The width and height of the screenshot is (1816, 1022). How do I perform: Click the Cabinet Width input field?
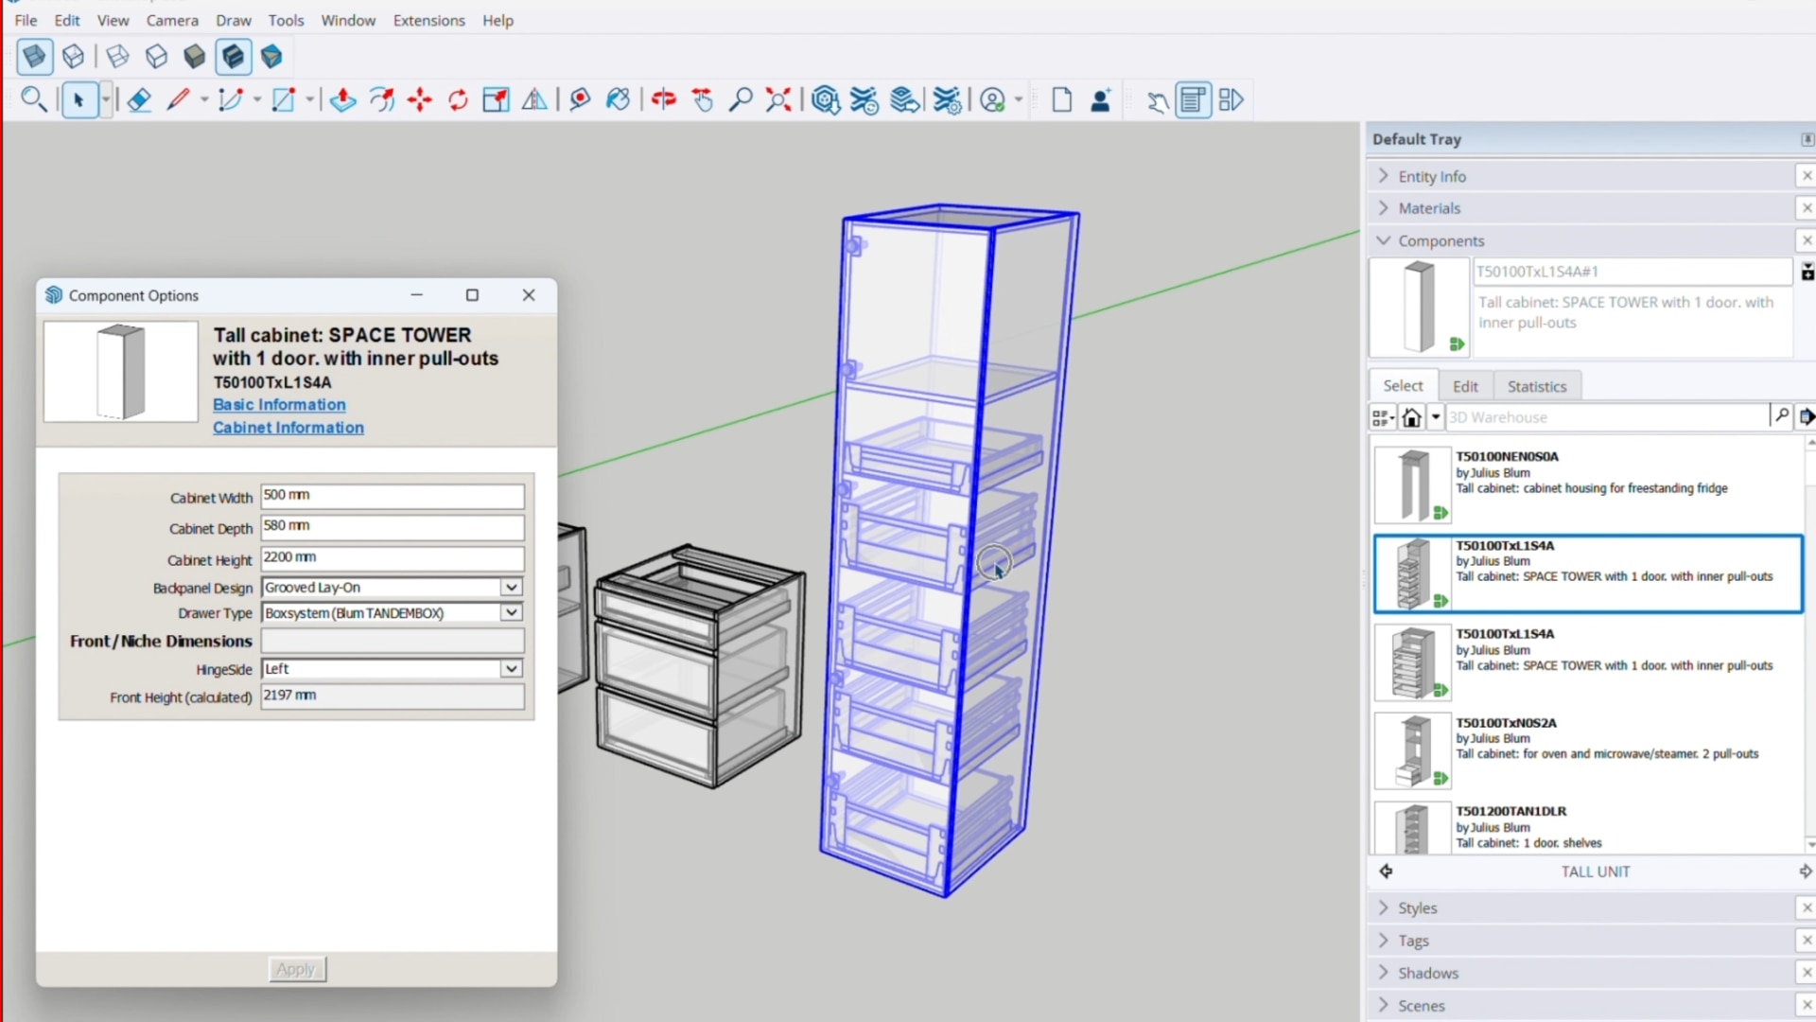[x=392, y=496]
